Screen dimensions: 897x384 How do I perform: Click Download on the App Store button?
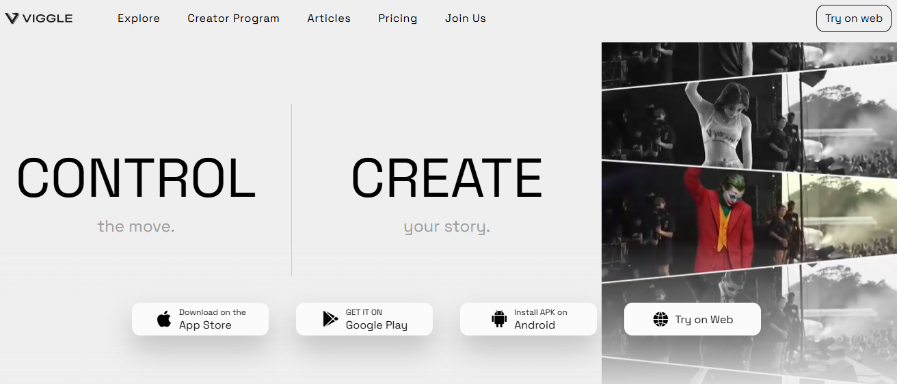(200, 319)
